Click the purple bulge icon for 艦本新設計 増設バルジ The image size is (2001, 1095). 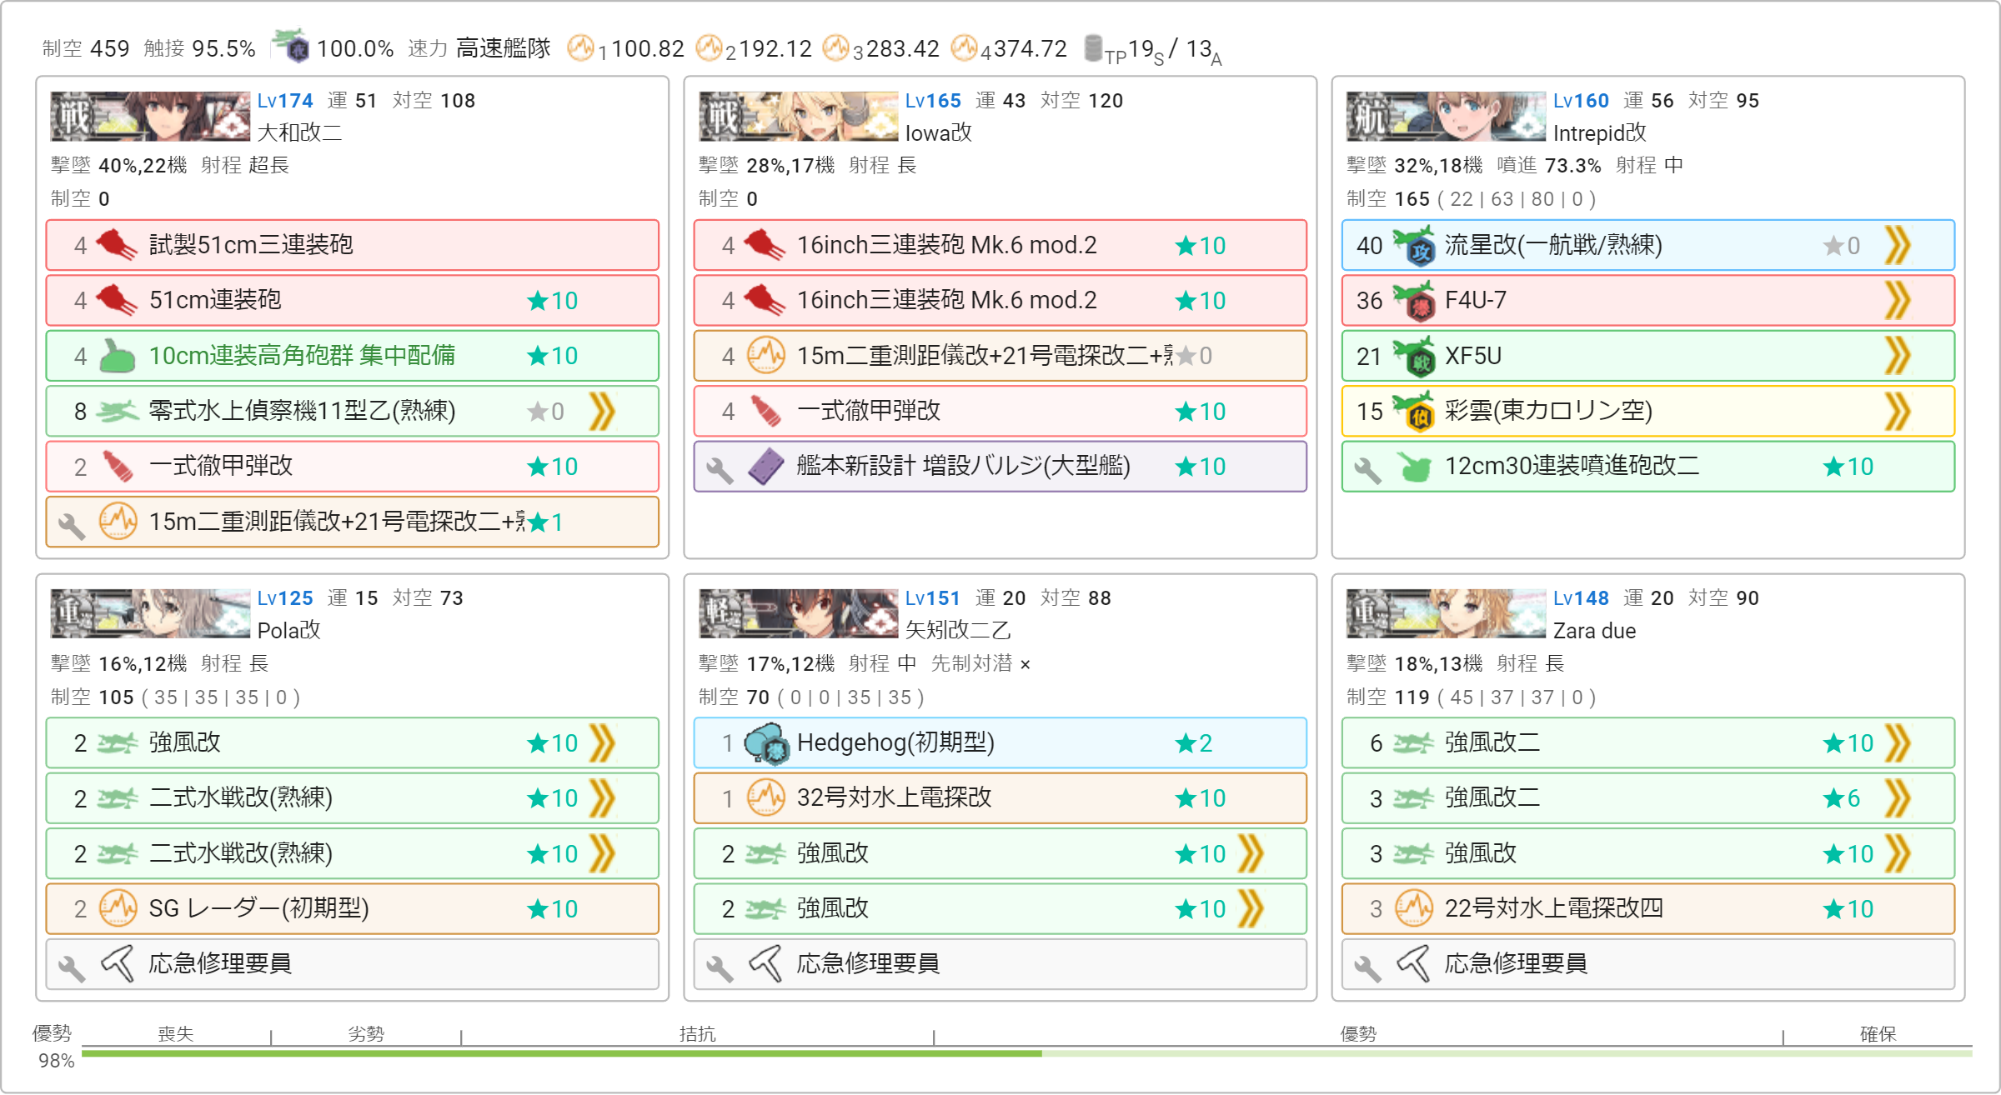[765, 467]
